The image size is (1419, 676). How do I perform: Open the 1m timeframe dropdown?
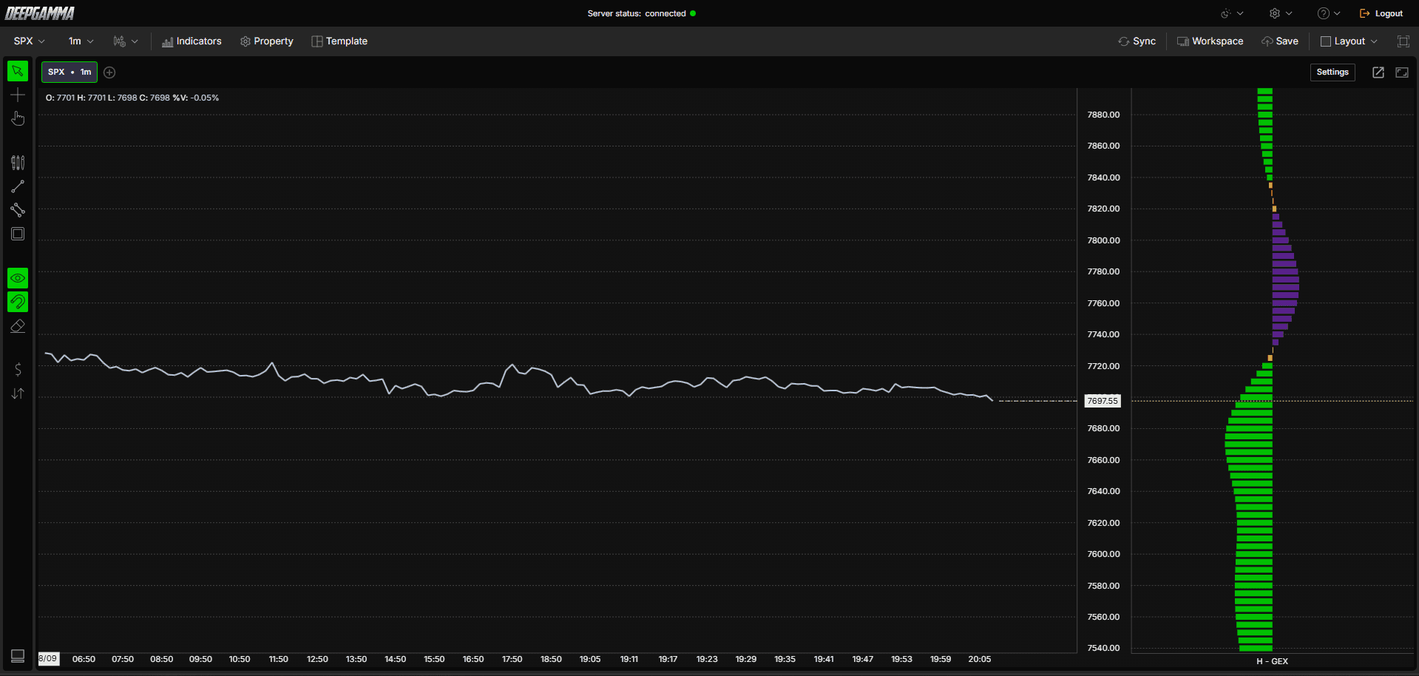81,41
